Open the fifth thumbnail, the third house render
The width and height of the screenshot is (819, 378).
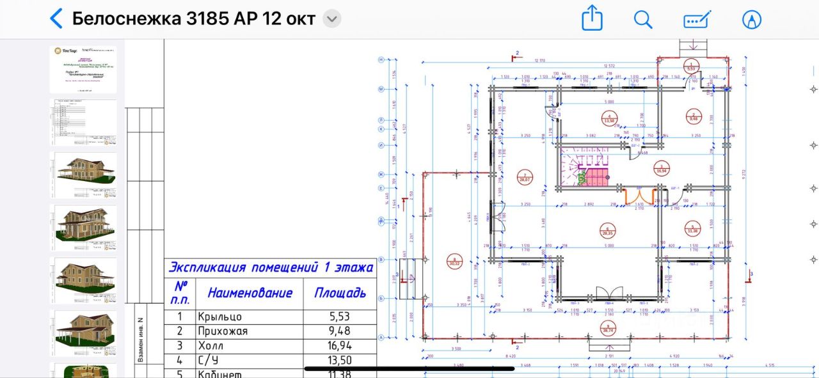tap(83, 280)
